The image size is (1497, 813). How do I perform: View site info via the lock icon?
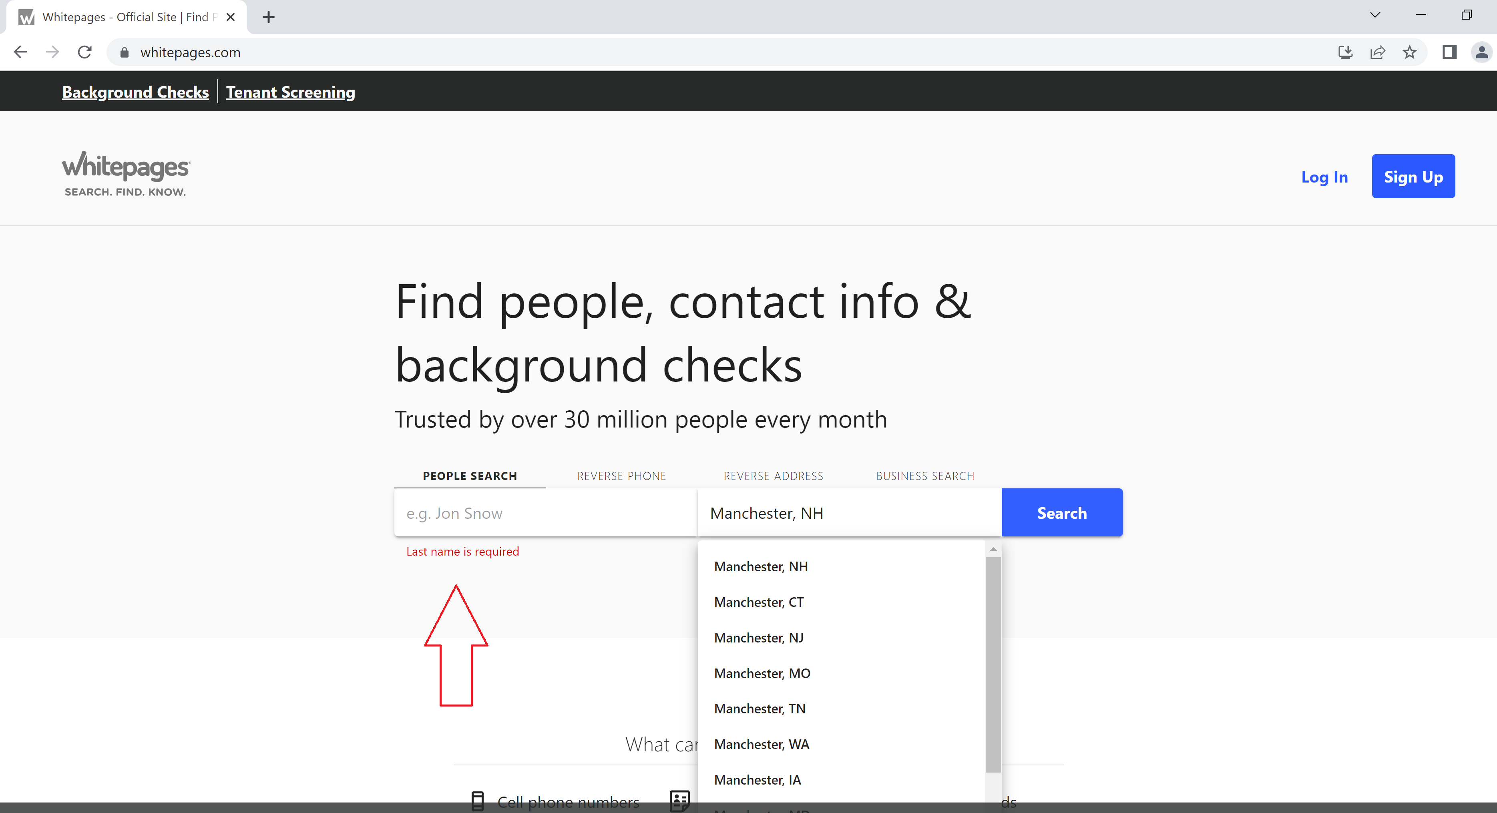click(x=124, y=52)
